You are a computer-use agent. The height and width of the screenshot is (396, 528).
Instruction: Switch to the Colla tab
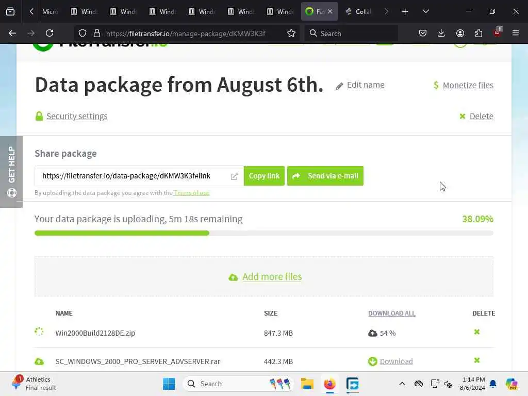(358, 12)
